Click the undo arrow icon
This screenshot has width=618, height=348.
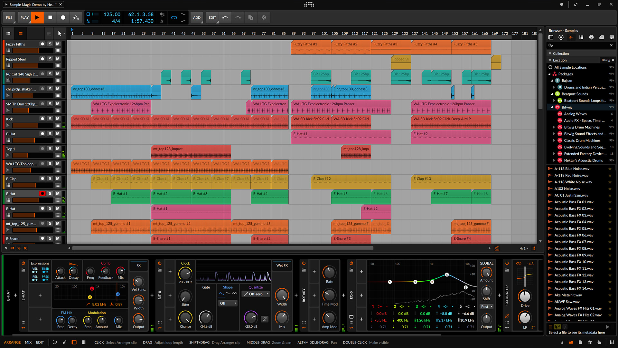[x=225, y=18]
